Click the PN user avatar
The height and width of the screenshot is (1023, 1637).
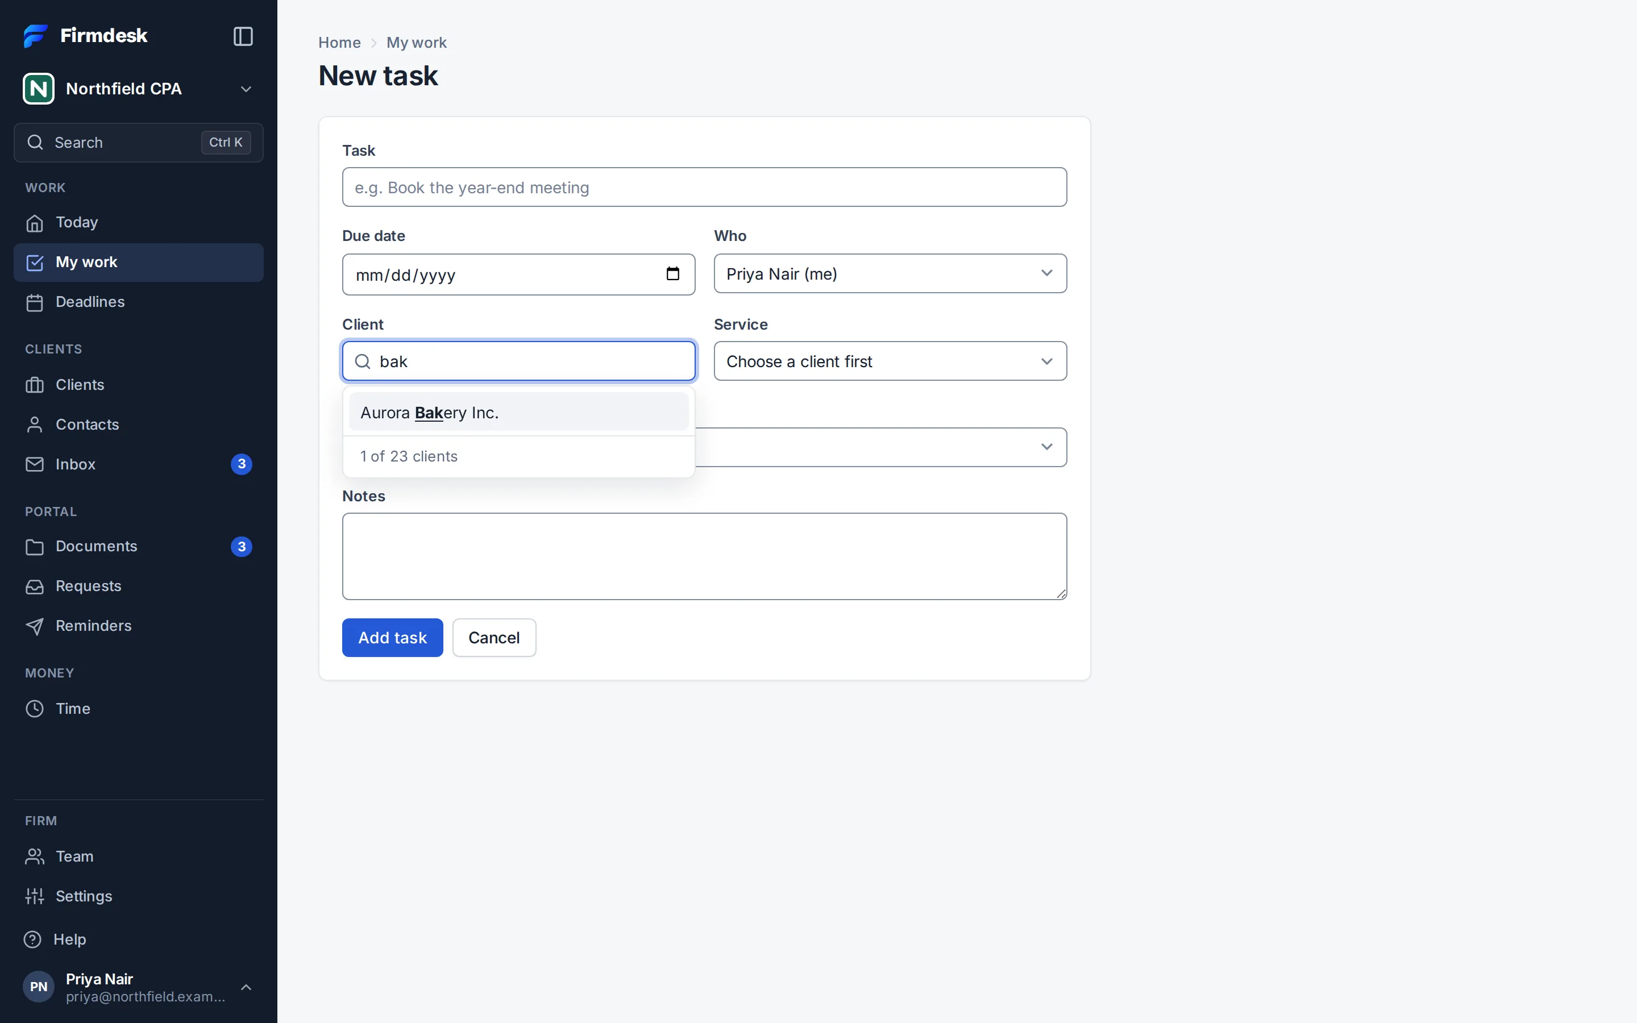39,987
